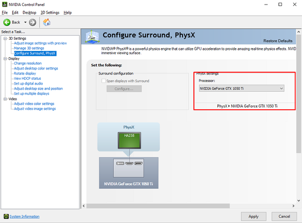Click the HDMI port icon on GPU
The width and height of the screenshot is (302, 223).
pos(129,163)
